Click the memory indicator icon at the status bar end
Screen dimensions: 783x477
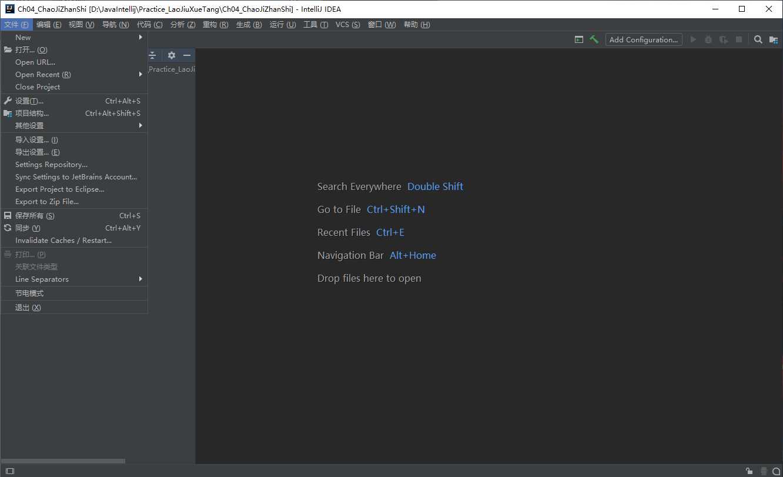pyautogui.click(x=776, y=471)
